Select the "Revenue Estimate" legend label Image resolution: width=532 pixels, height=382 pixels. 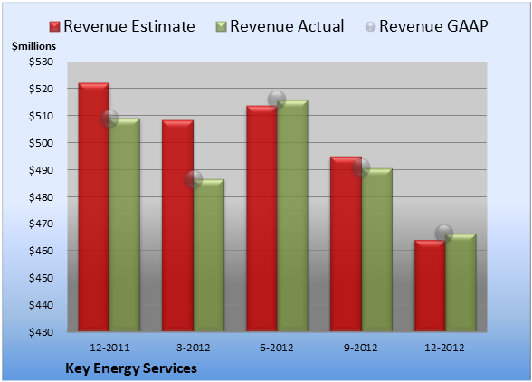(x=129, y=26)
